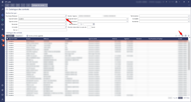Go to next page of results
The image size is (191, 102).
coord(180,98)
